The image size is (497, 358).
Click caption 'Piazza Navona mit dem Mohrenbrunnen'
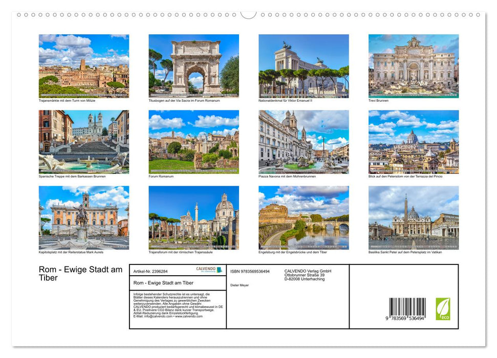tap(287, 176)
